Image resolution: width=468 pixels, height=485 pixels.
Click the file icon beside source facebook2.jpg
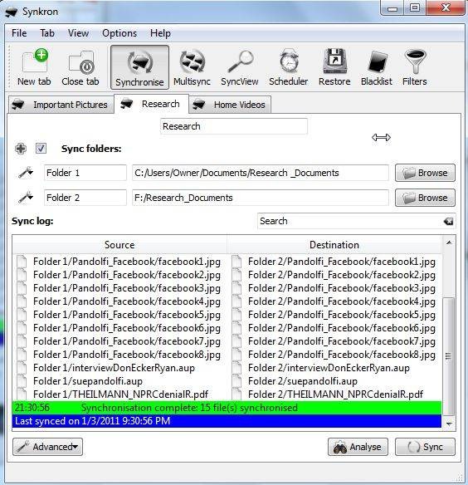coord(22,275)
